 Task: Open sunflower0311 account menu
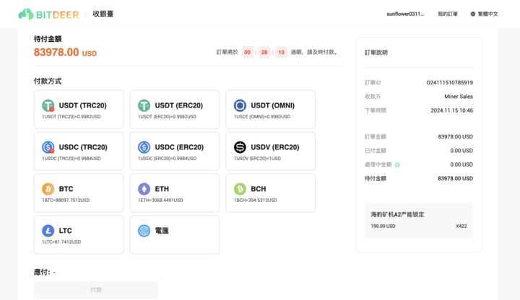pyautogui.click(x=405, y=14)
